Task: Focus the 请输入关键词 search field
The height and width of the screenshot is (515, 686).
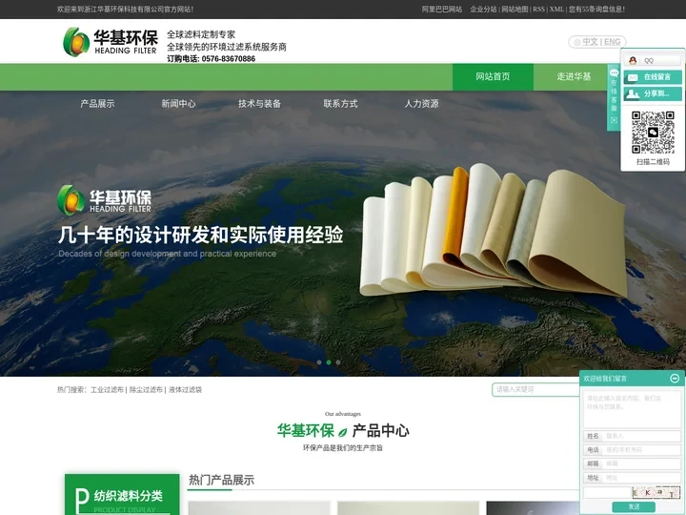Action: pos(535,389)
